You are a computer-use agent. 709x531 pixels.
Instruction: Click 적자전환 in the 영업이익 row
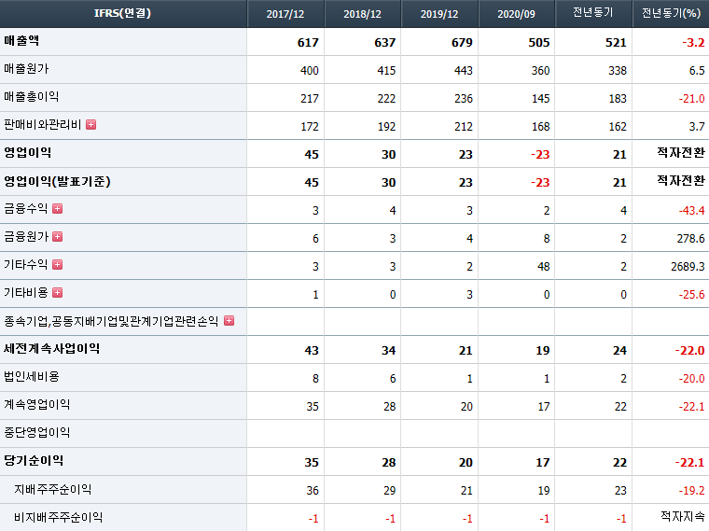(680, 153)
